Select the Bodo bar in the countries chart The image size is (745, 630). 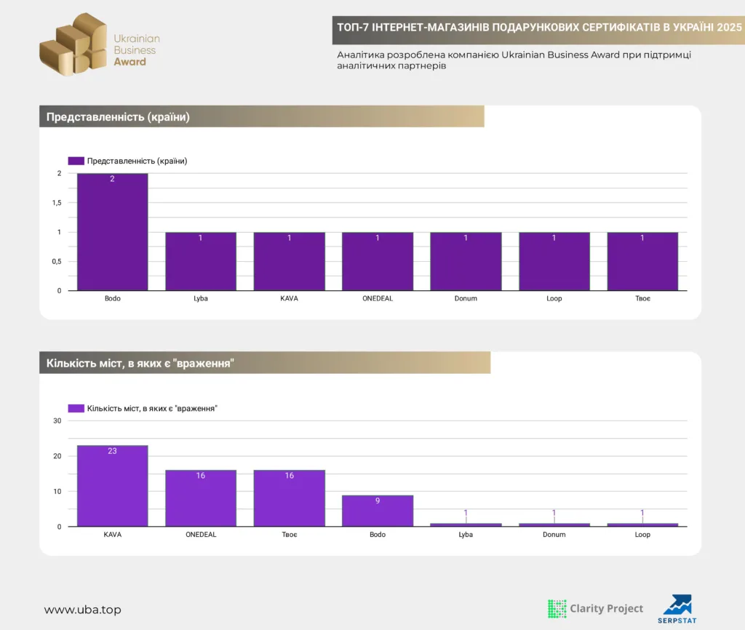113,232
